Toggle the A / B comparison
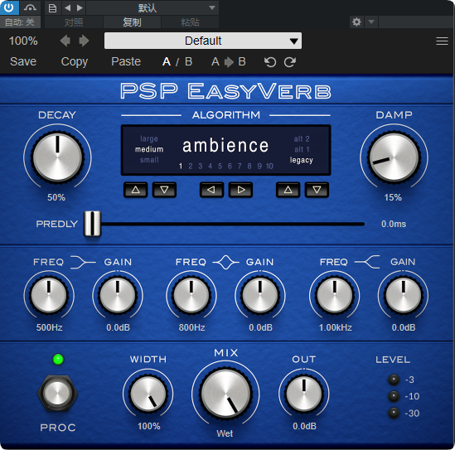The height and width of the screenshot is (450, 455). (x=177, y=61)
